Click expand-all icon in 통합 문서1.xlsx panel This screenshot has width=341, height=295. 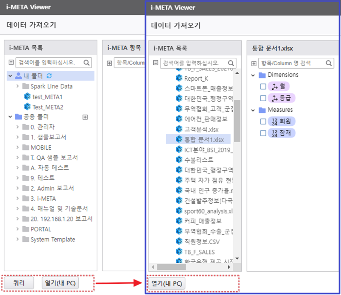tap(254, 63)
